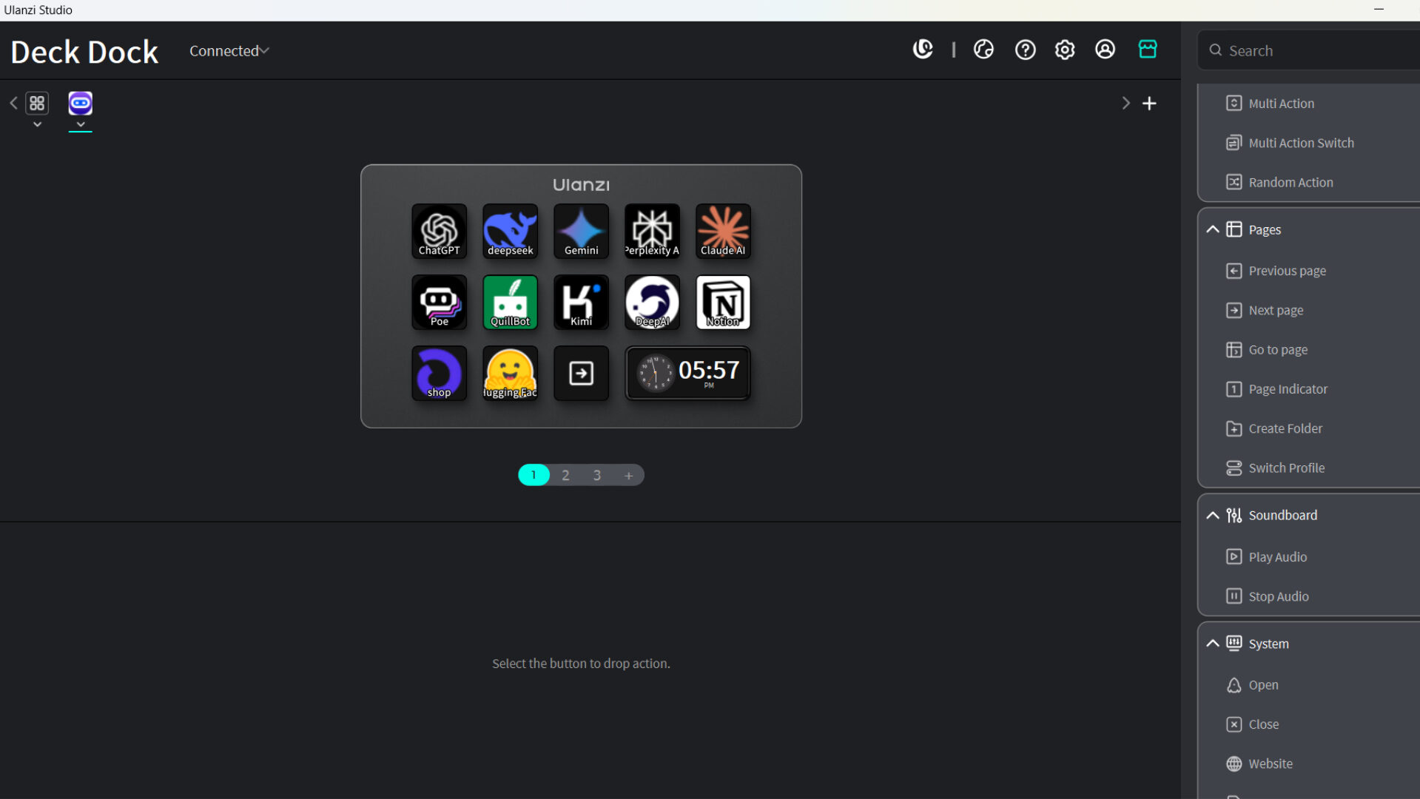The height and width of the screenshot is (799, 1420).
Task: Add a new page with plus tab
Action: coord(629,475)
